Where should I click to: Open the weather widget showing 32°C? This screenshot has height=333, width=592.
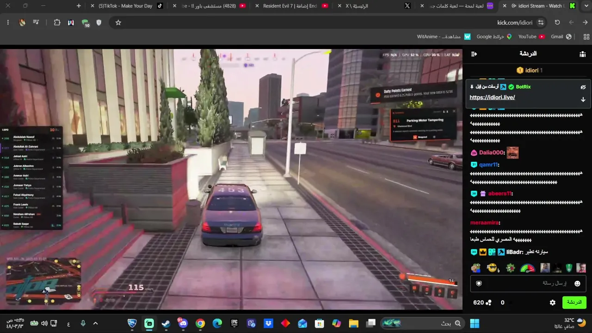570,323
